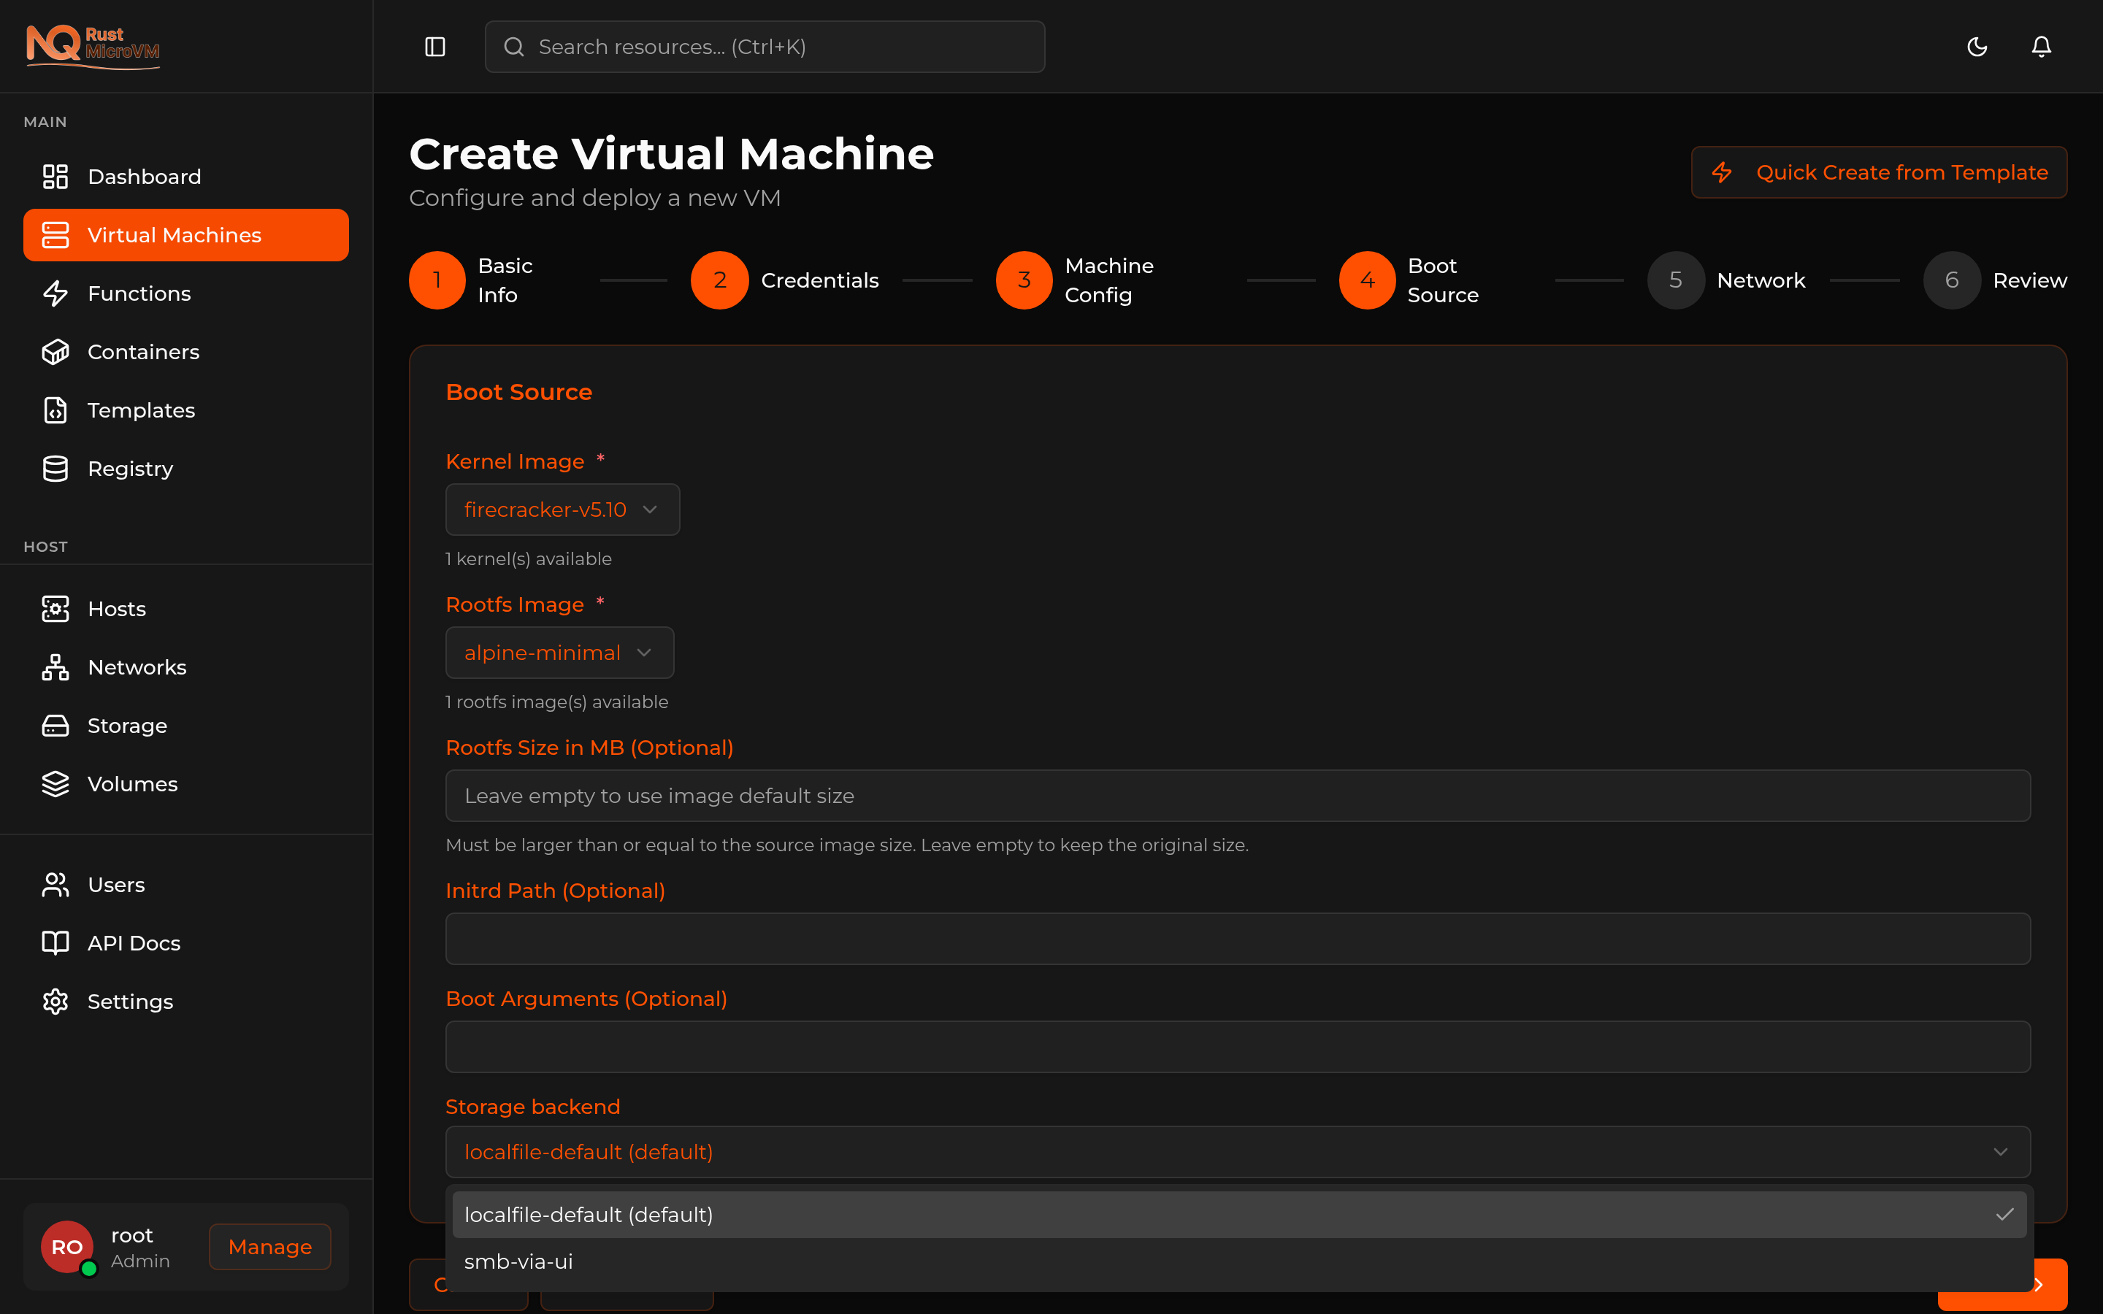
Task: Click the 'Create Virtual Machine' title
Action: click(x=671, y=154)
